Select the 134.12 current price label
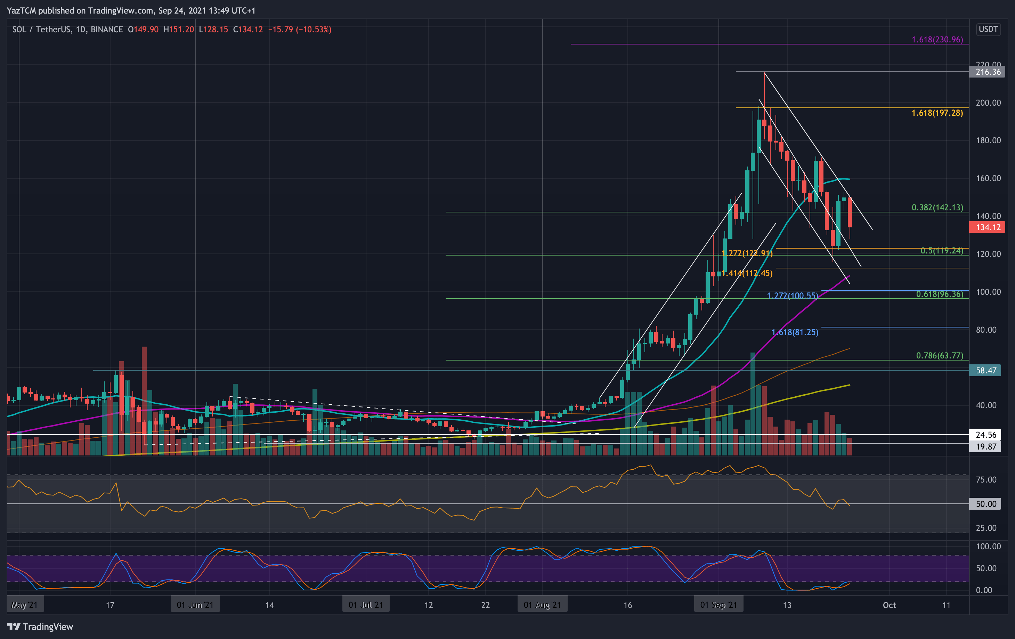This screenshot has height=639, width=1015. click(x=987, y=228)
